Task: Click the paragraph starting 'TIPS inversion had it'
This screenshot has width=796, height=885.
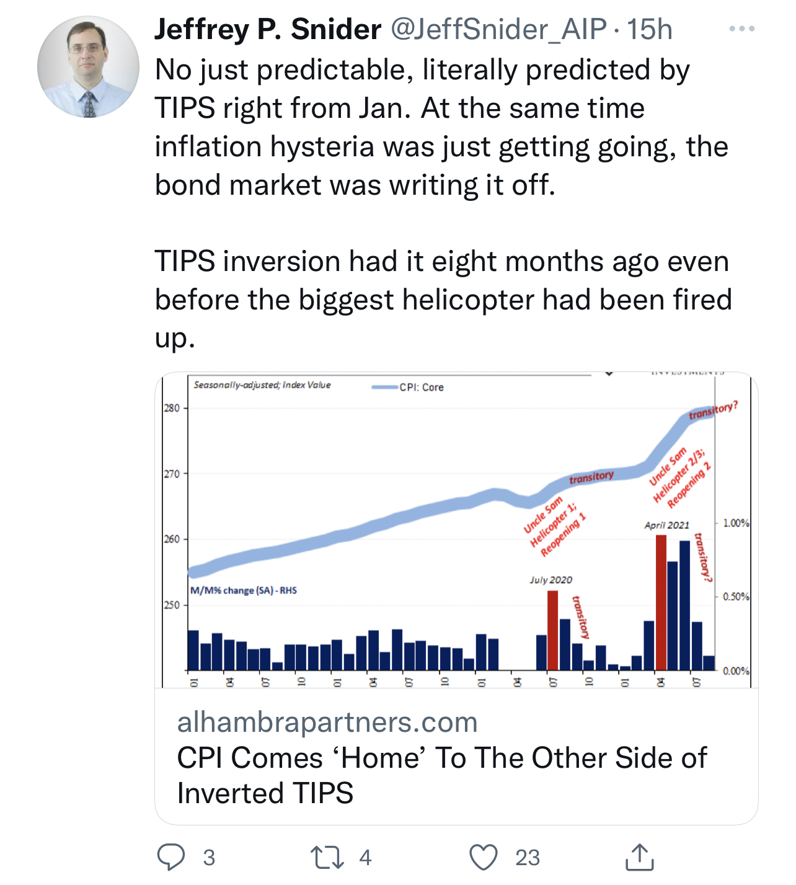Action: click(x=443, y=299)
